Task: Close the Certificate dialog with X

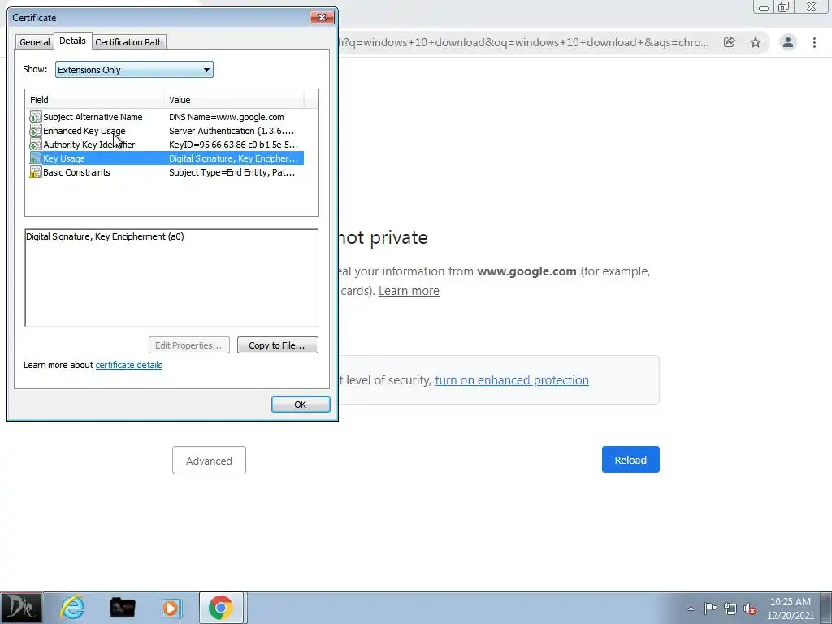Action: point(322,18)
